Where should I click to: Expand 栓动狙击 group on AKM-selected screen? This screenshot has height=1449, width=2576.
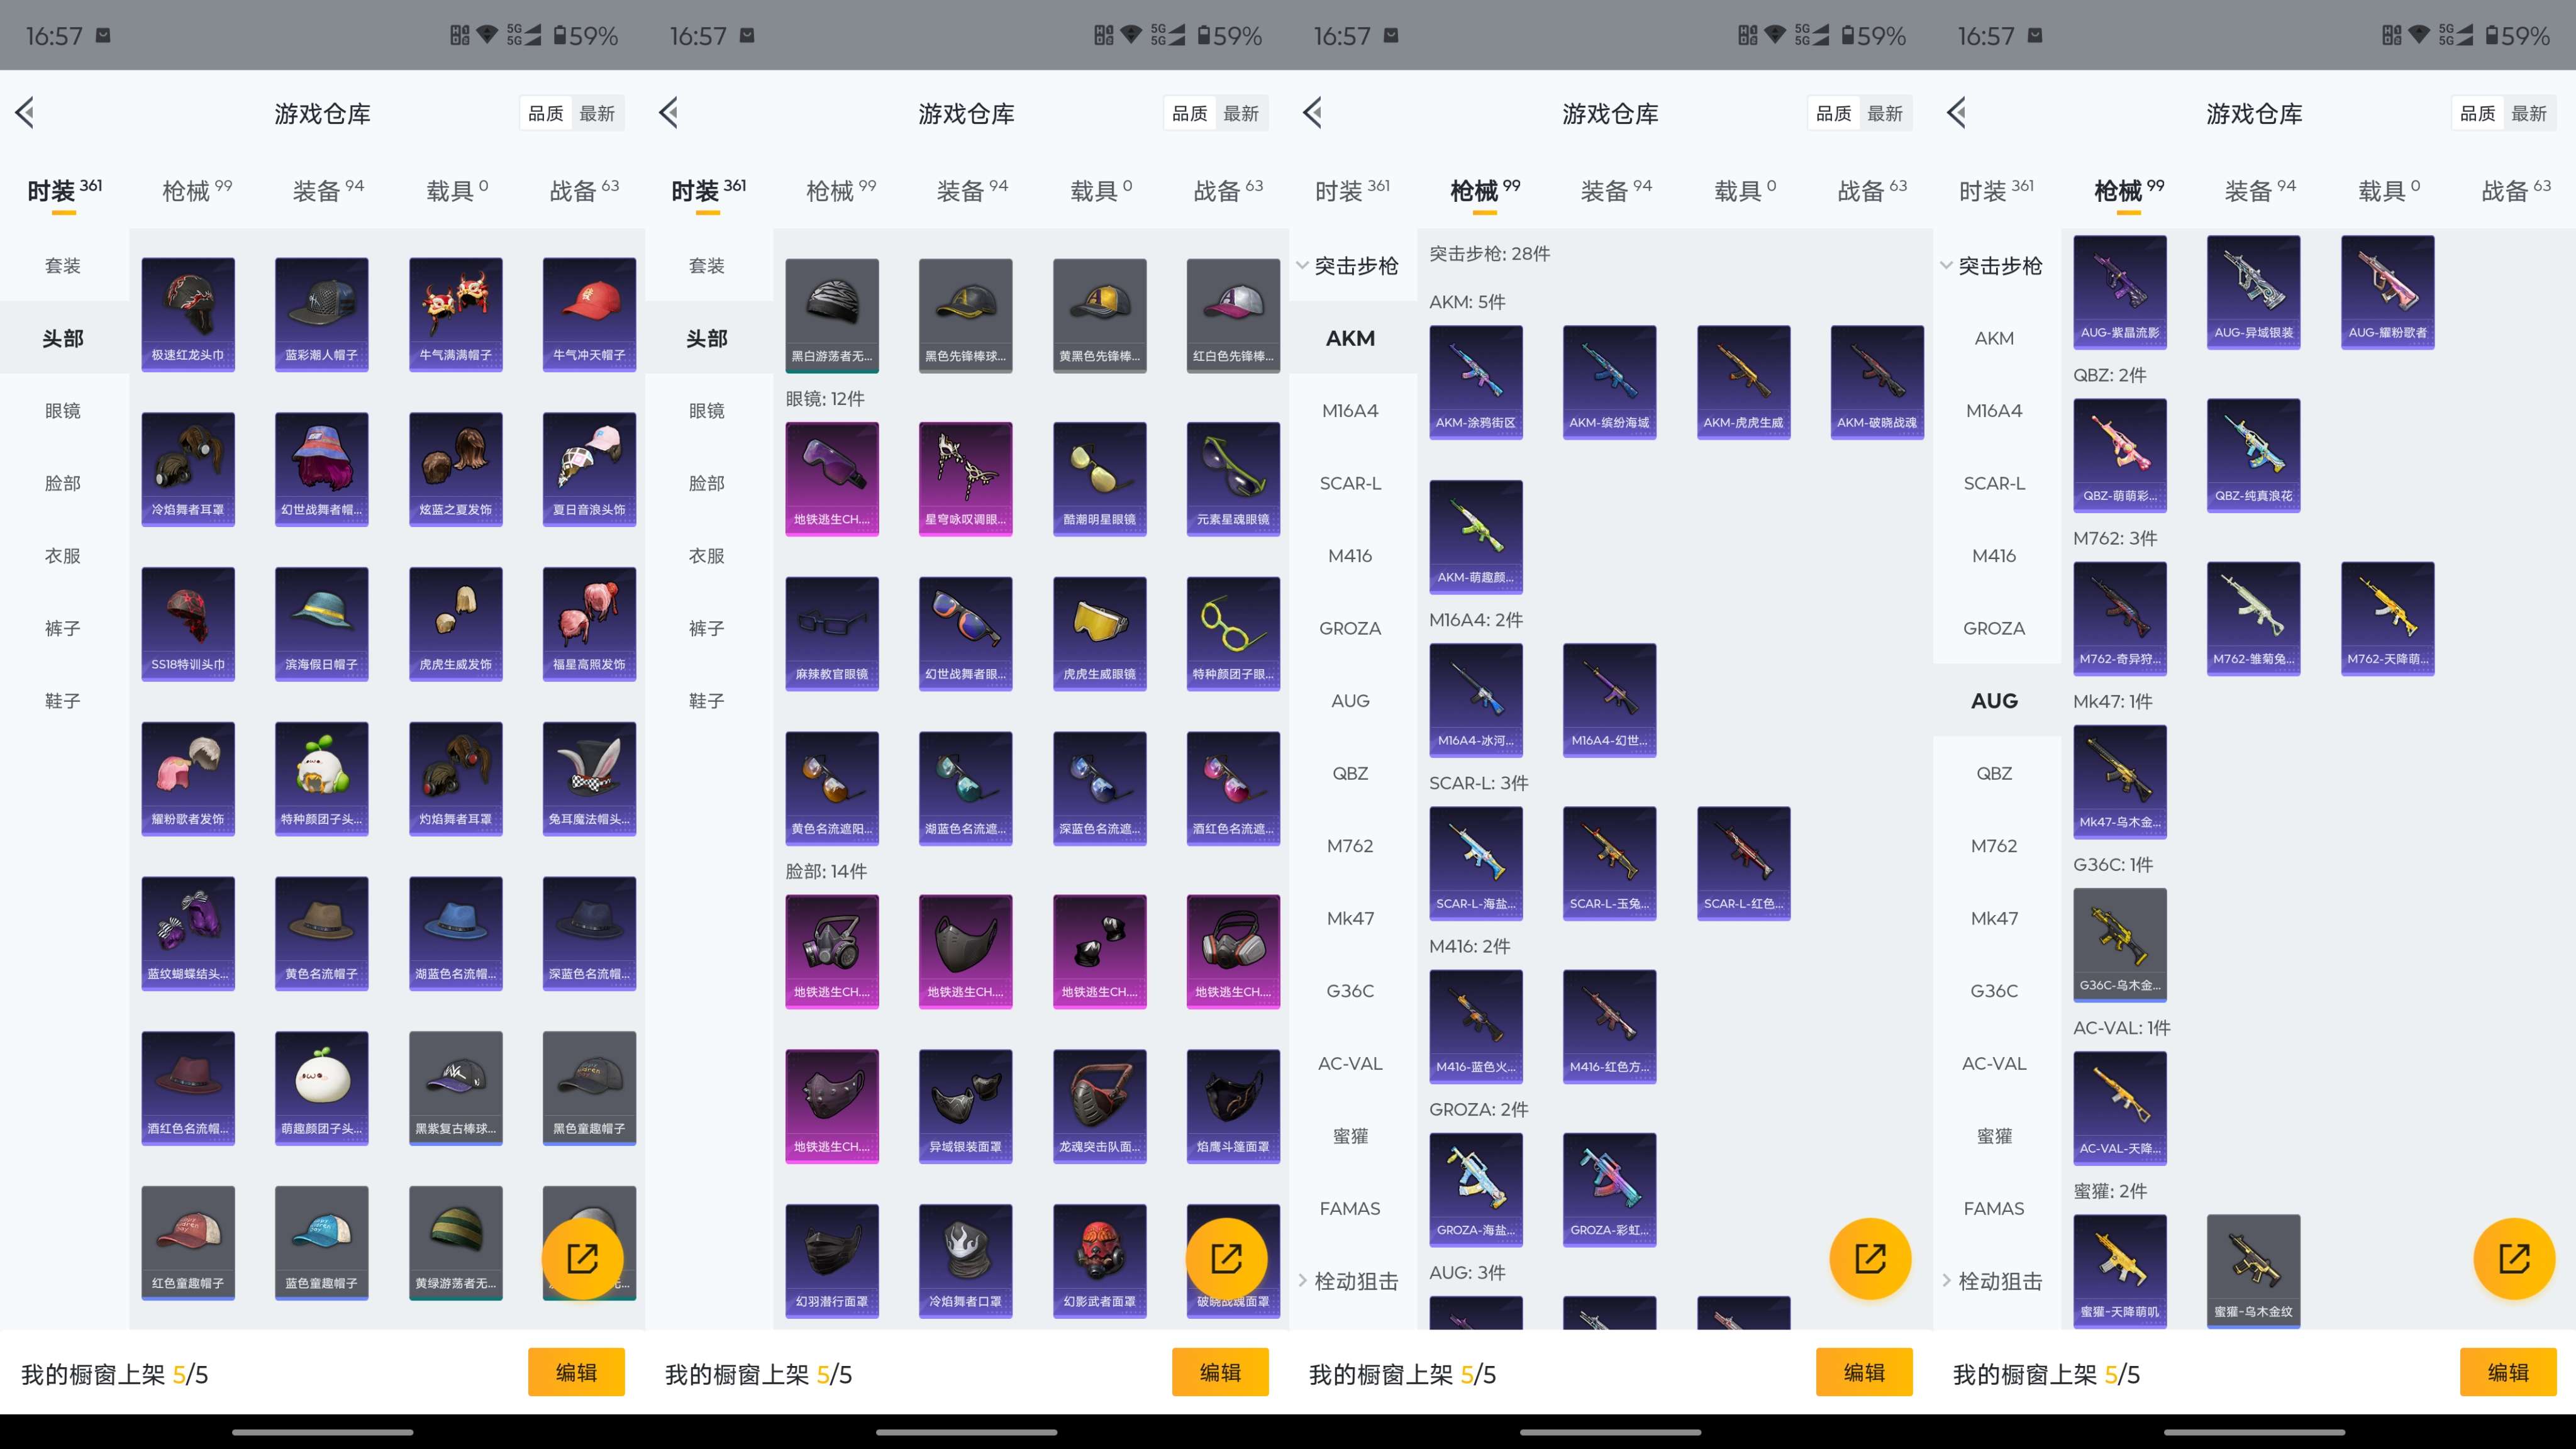click(1348, 1281)
